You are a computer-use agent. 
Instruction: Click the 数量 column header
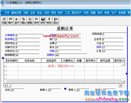click(79, 60)
